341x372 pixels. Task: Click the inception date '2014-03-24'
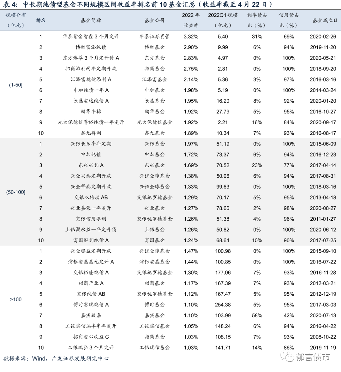tap(323, 90)
